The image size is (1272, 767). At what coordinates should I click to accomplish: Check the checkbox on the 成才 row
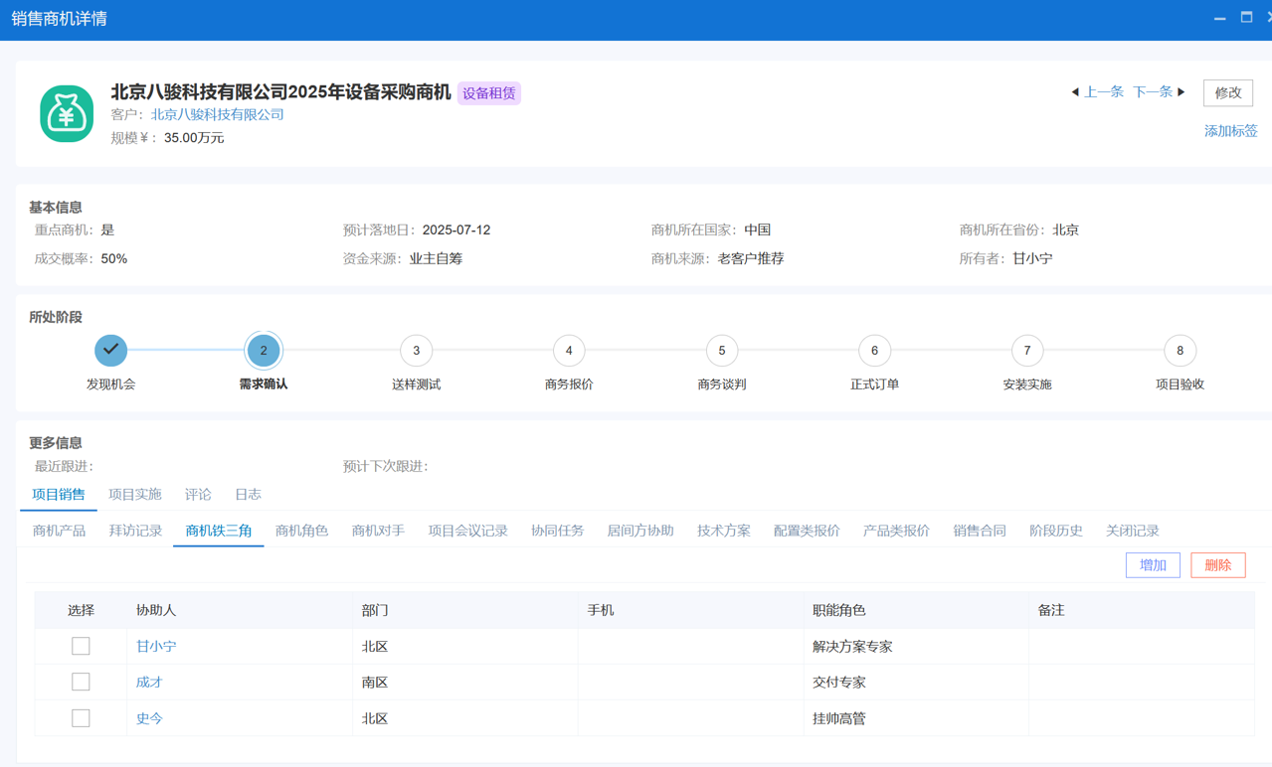tap(80, 682)
